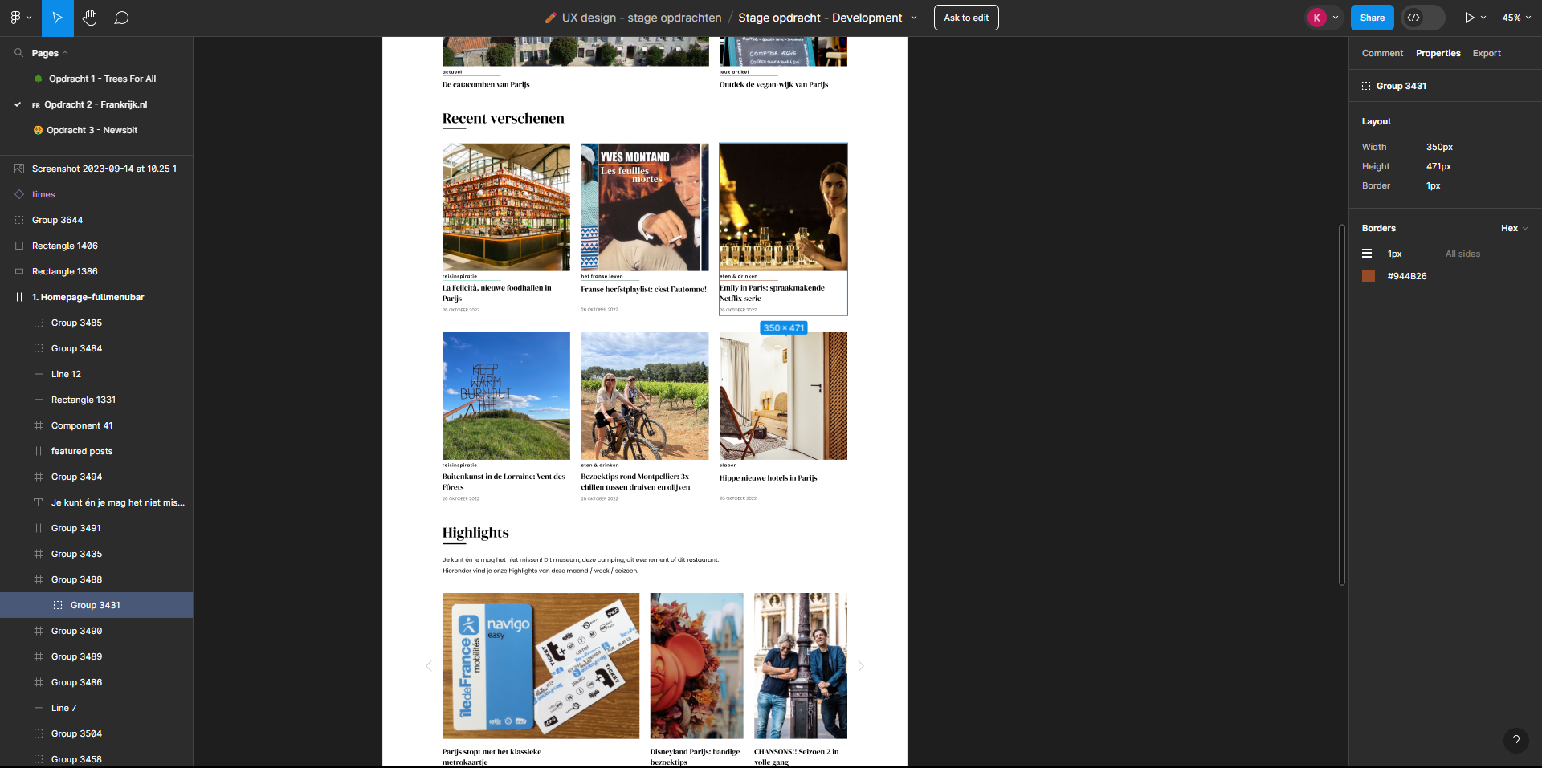The image size is (1542, 768).
Task: Switch to the Properties tab
Action: pos(1438,53)
